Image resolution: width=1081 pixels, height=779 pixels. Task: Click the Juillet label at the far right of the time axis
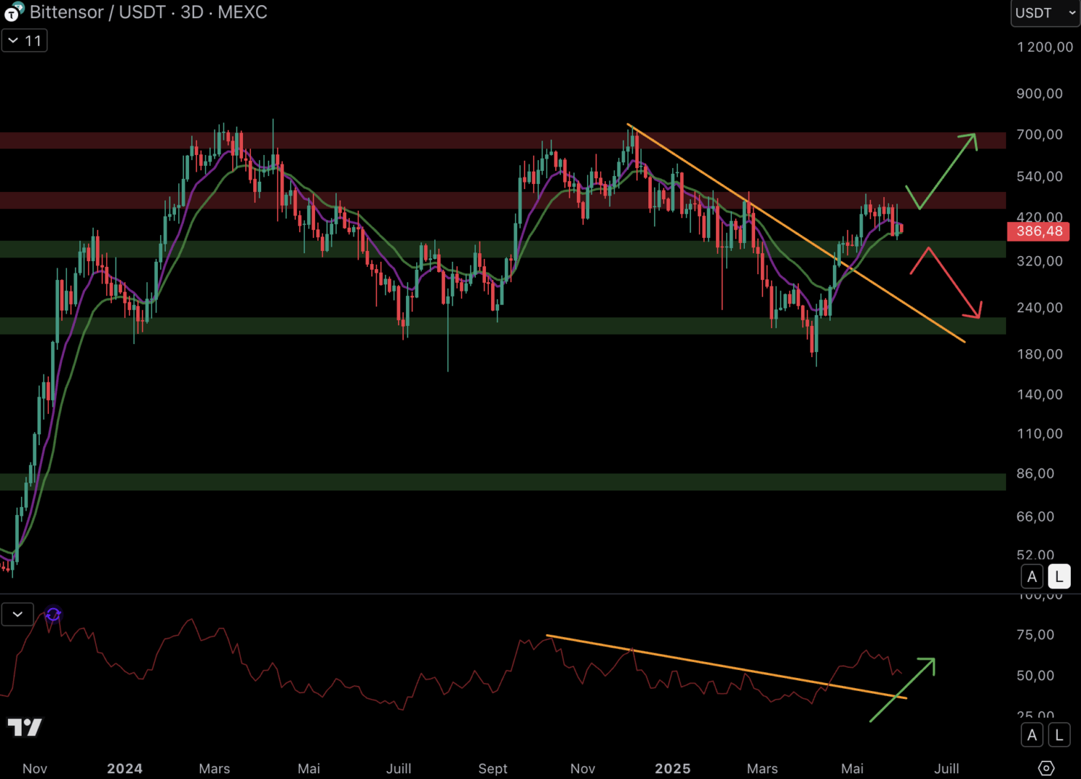[x=946, y=769]
